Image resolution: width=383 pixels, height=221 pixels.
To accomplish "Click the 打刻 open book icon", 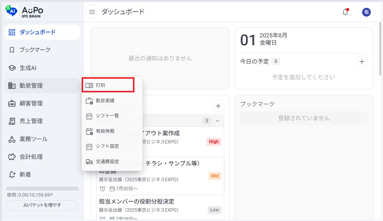I will pos(89,85).
